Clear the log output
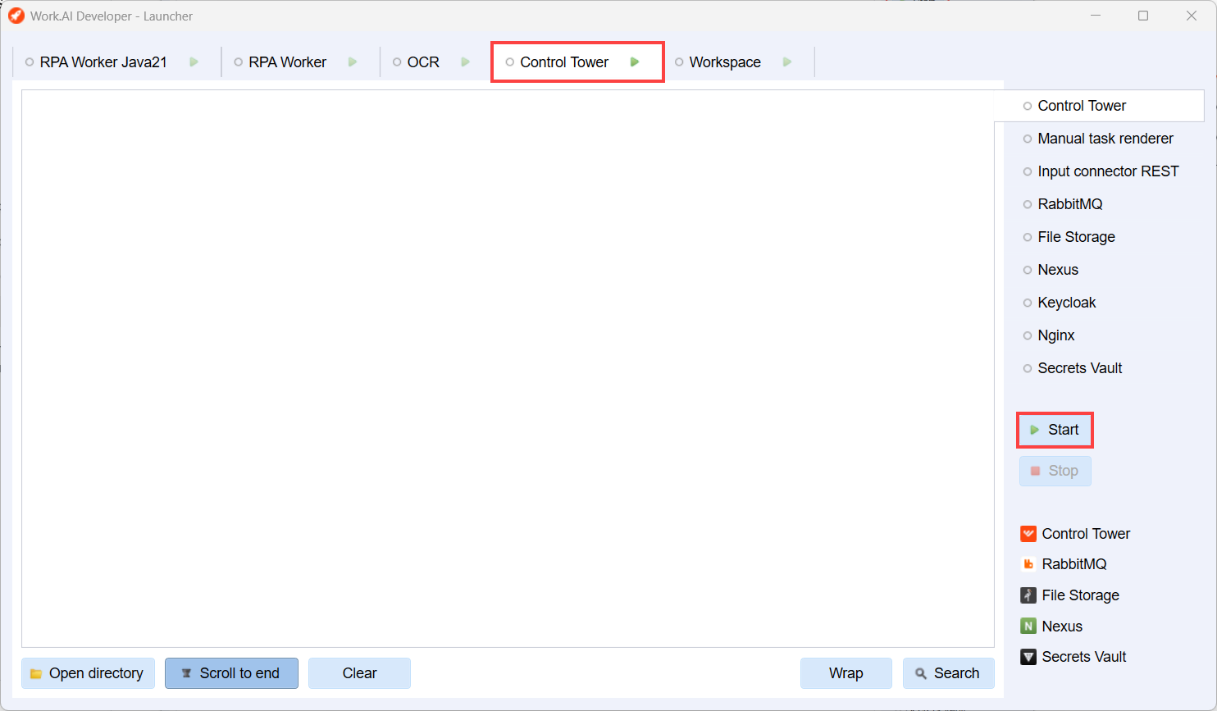Image resolution: width=1217 pixels, height=711 pixels. coord(359,673)
